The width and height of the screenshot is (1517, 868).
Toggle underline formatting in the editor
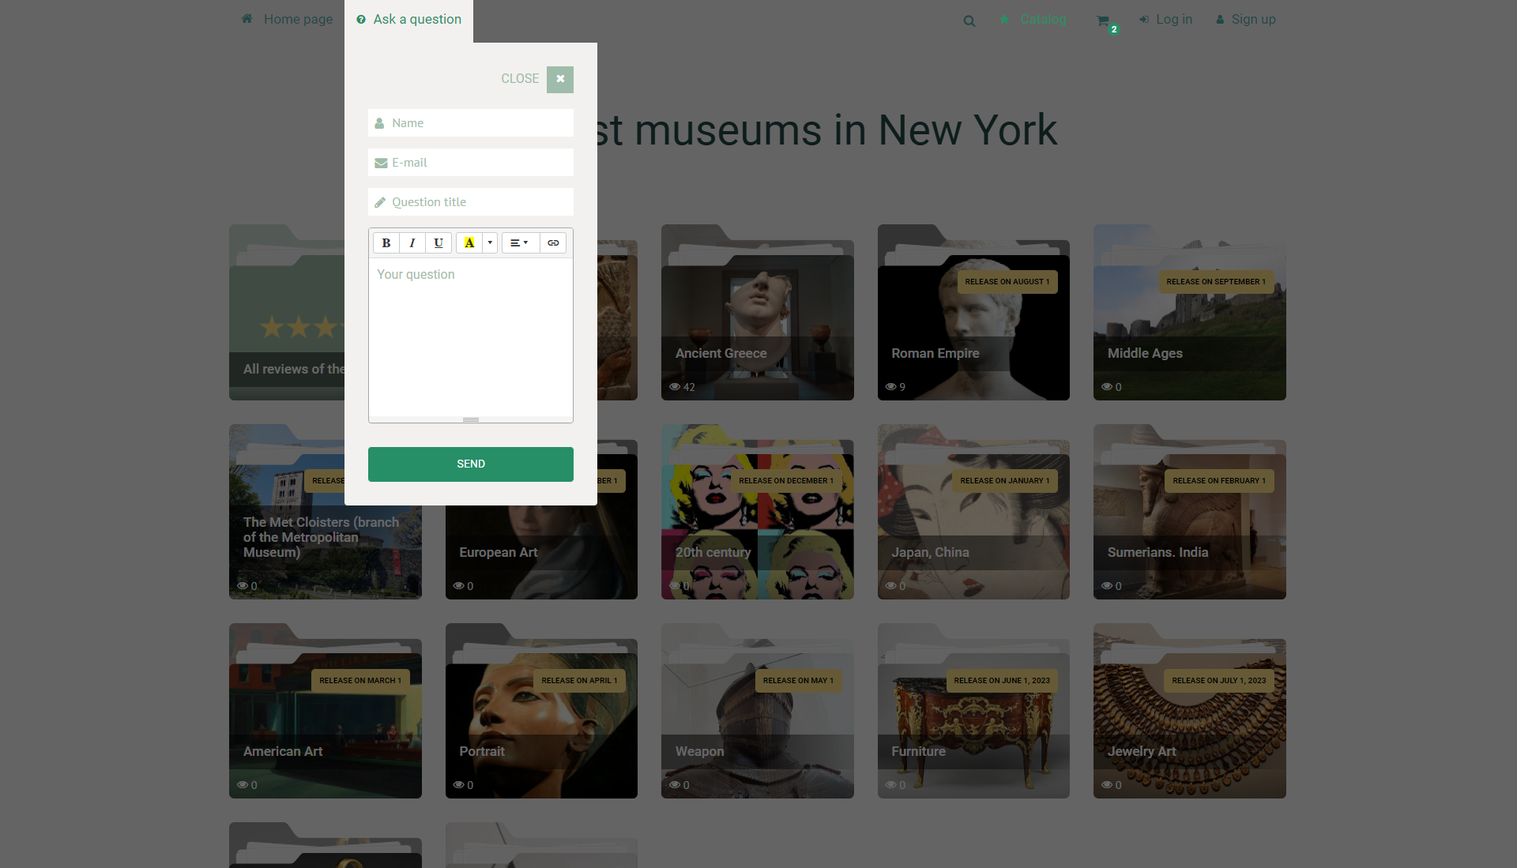(x=439, y=243)
